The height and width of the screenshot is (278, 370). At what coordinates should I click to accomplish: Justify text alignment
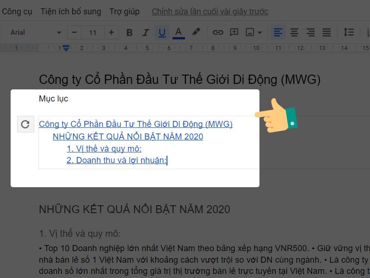click(327, 32)
